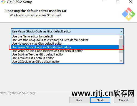
Task: Minimize the Git Setup window
Action: pyautogui.click(x=105, y=2)
